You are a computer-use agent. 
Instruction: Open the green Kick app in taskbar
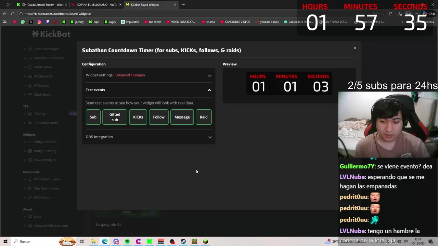tap(150, 242)
